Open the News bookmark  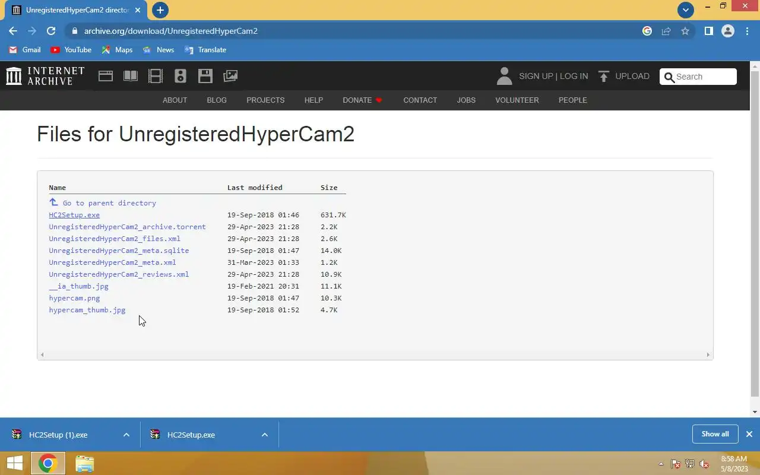(159, 50)
